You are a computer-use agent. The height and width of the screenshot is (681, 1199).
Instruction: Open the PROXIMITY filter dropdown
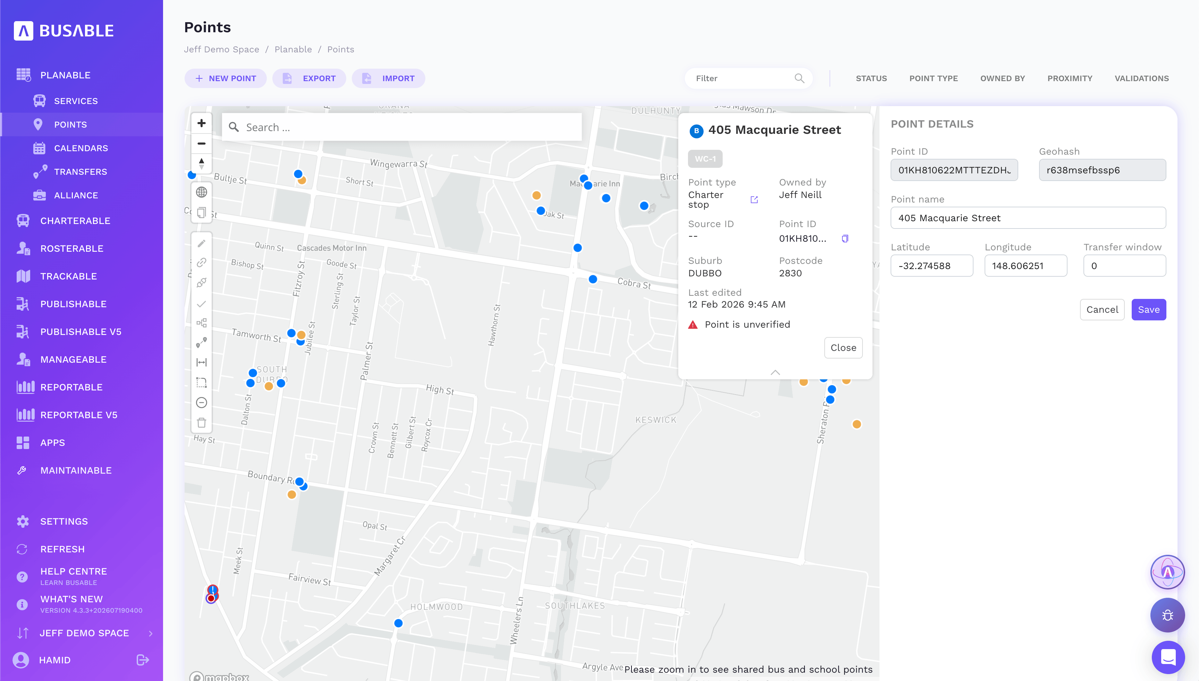click(1069, 78)
